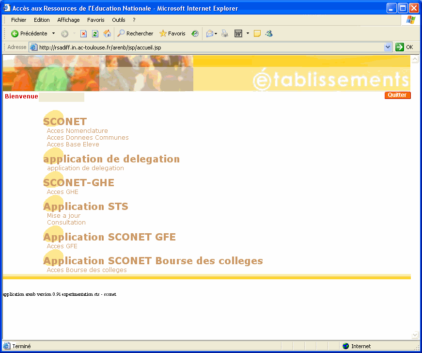Open Consultation link under Application STS
This screenshot has height=353, width=422.
(66, 223)
